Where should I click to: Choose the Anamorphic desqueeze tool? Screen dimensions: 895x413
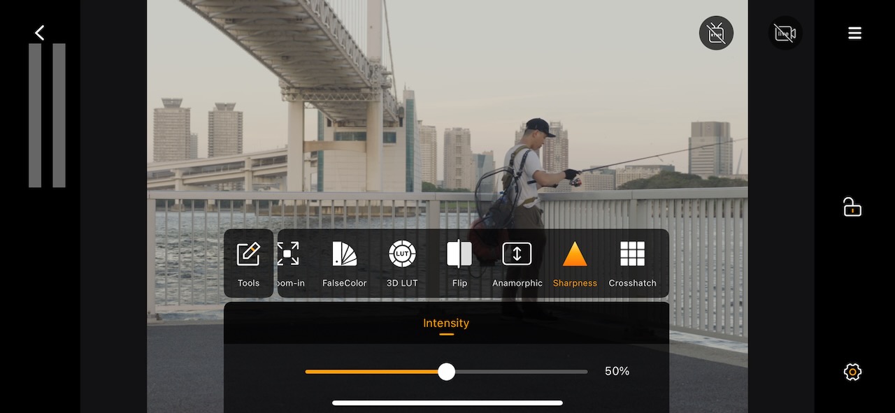point(517,263)
